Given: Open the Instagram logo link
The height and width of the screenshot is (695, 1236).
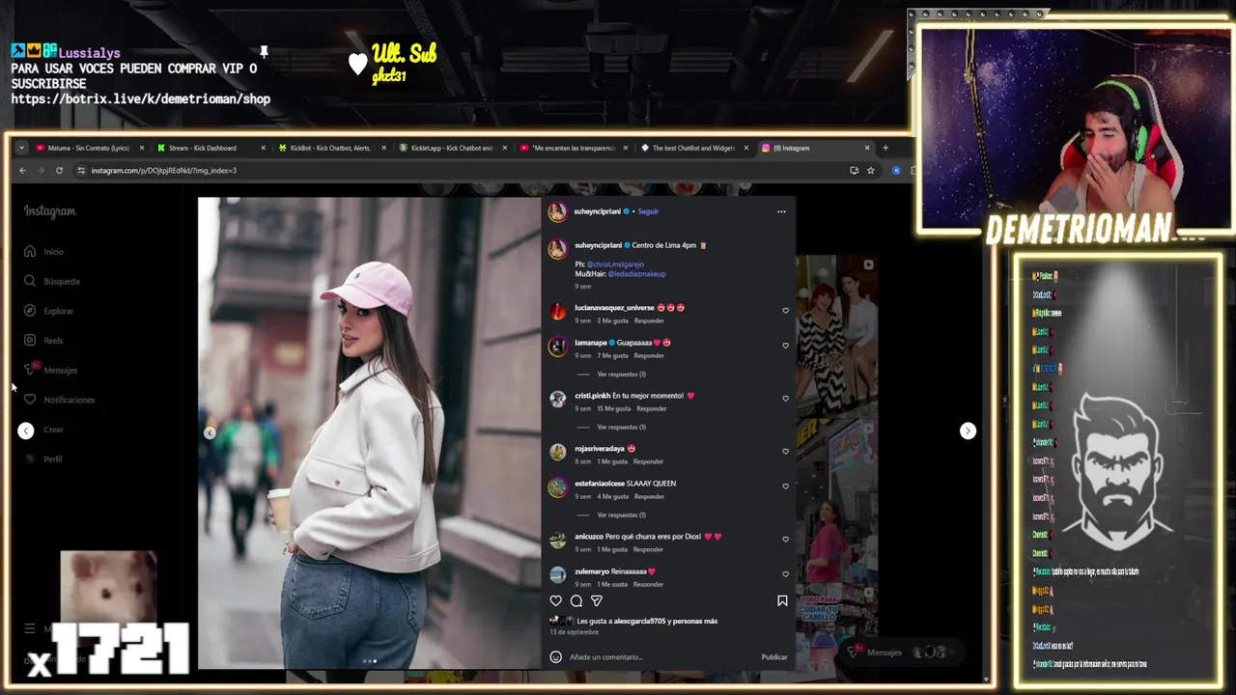Looking at the screenshot, I should pyautogui.click(x=50, y=211).
